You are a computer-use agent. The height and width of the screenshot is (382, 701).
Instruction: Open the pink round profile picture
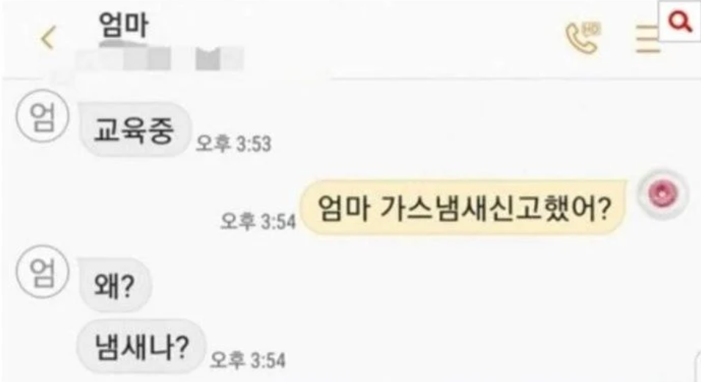[x=663, y=194]
